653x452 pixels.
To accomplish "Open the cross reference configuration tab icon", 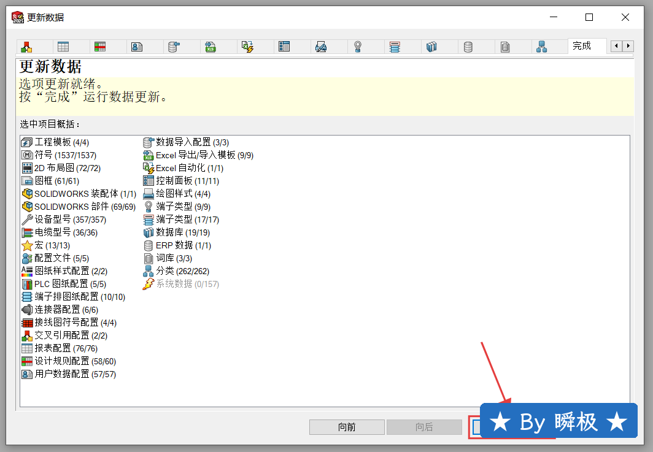I will (x=26, y=47).
